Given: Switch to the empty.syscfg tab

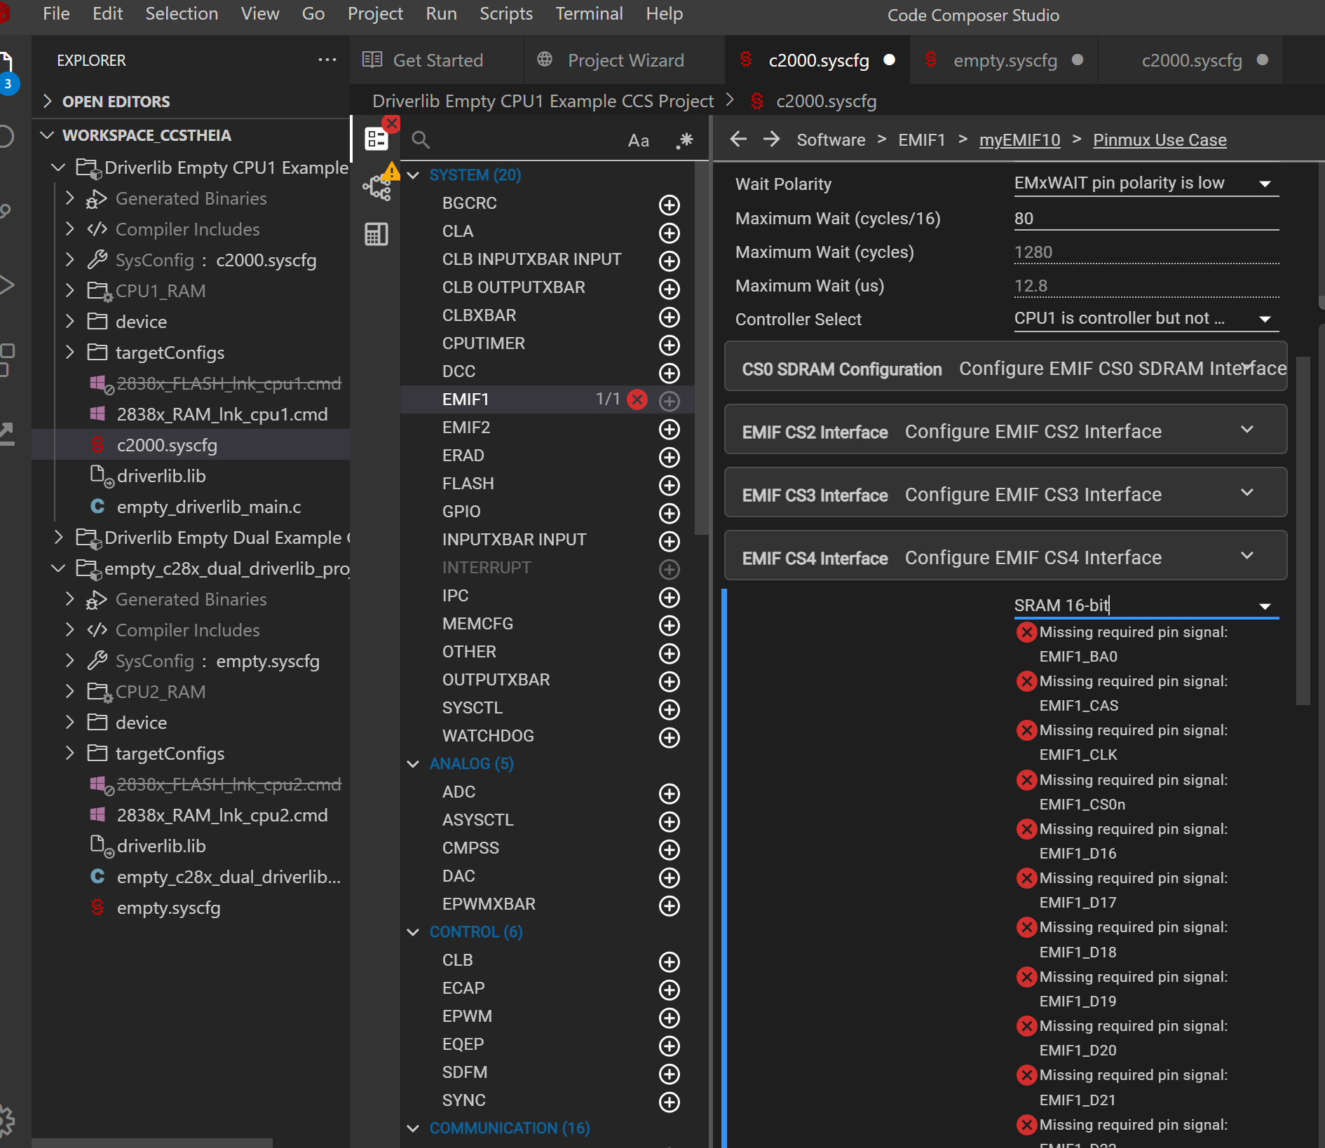Looking at the screenshot, I should point(1004,61).
